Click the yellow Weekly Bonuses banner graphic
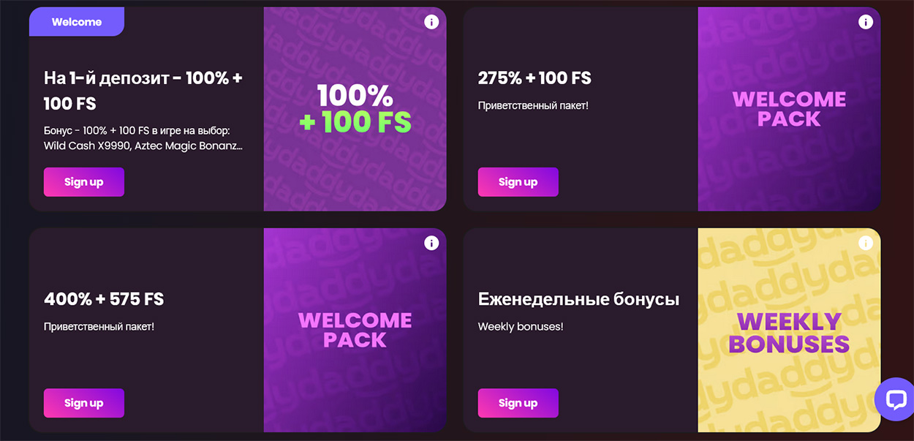The image size is (914, 441). [789, 329]
